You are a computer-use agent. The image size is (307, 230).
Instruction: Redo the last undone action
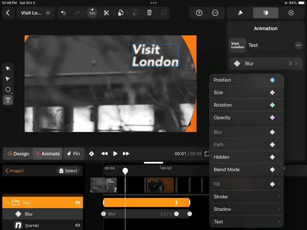(78, 13)
